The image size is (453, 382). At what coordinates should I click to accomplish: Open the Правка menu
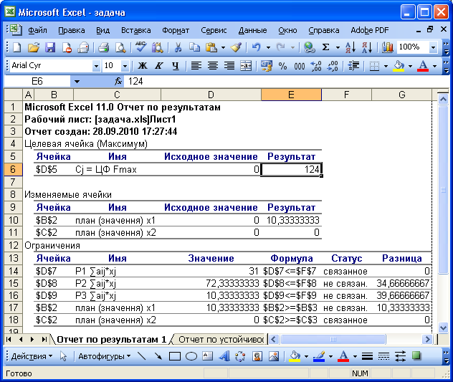pos(72,30)
